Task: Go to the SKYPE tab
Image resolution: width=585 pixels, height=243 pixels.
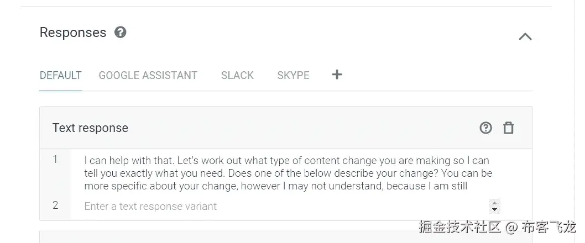Action: [293, 75]
